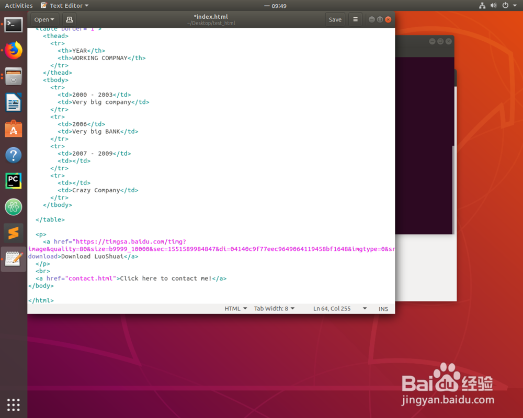The image size is (523, 418).
Task: Place cursor on the </body> closing tag
Action: [41, 286]
